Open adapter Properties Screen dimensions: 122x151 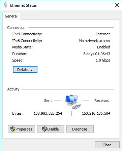pyautogui.click(x=21, y=129)
